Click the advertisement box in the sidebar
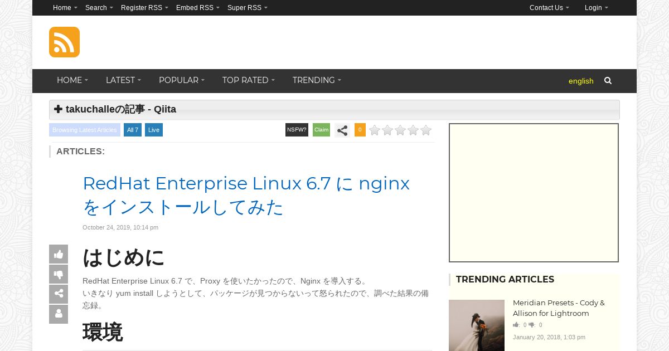 point(534,193)
